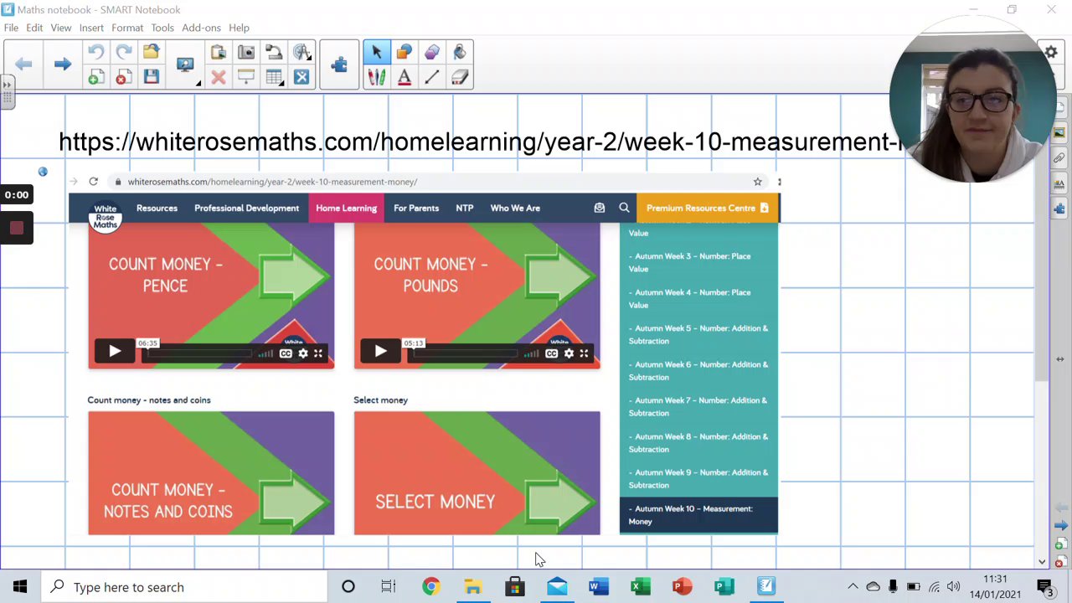Click For Parents in site navigation
The image size is (1072, 603).
point(416,208)
